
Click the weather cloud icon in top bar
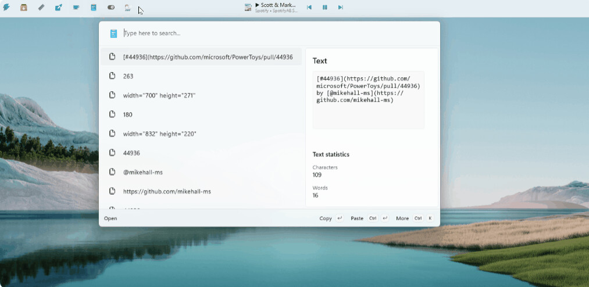coord(127,8)
